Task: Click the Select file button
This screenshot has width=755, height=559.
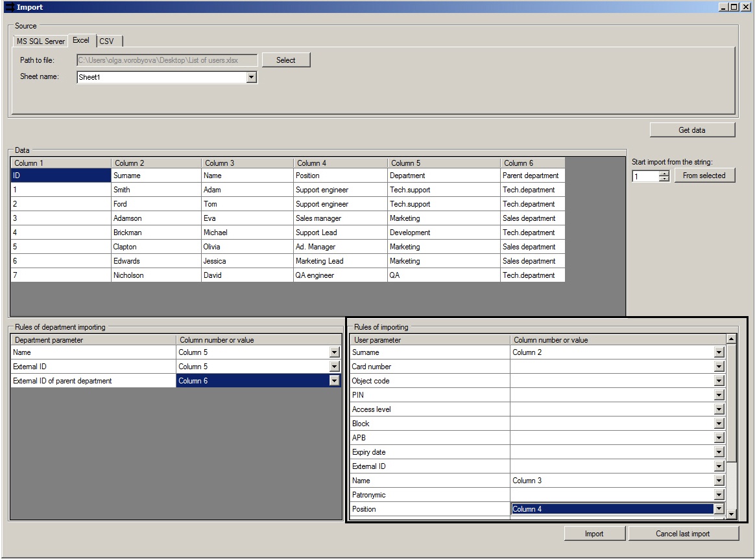Action: (285, 60)
